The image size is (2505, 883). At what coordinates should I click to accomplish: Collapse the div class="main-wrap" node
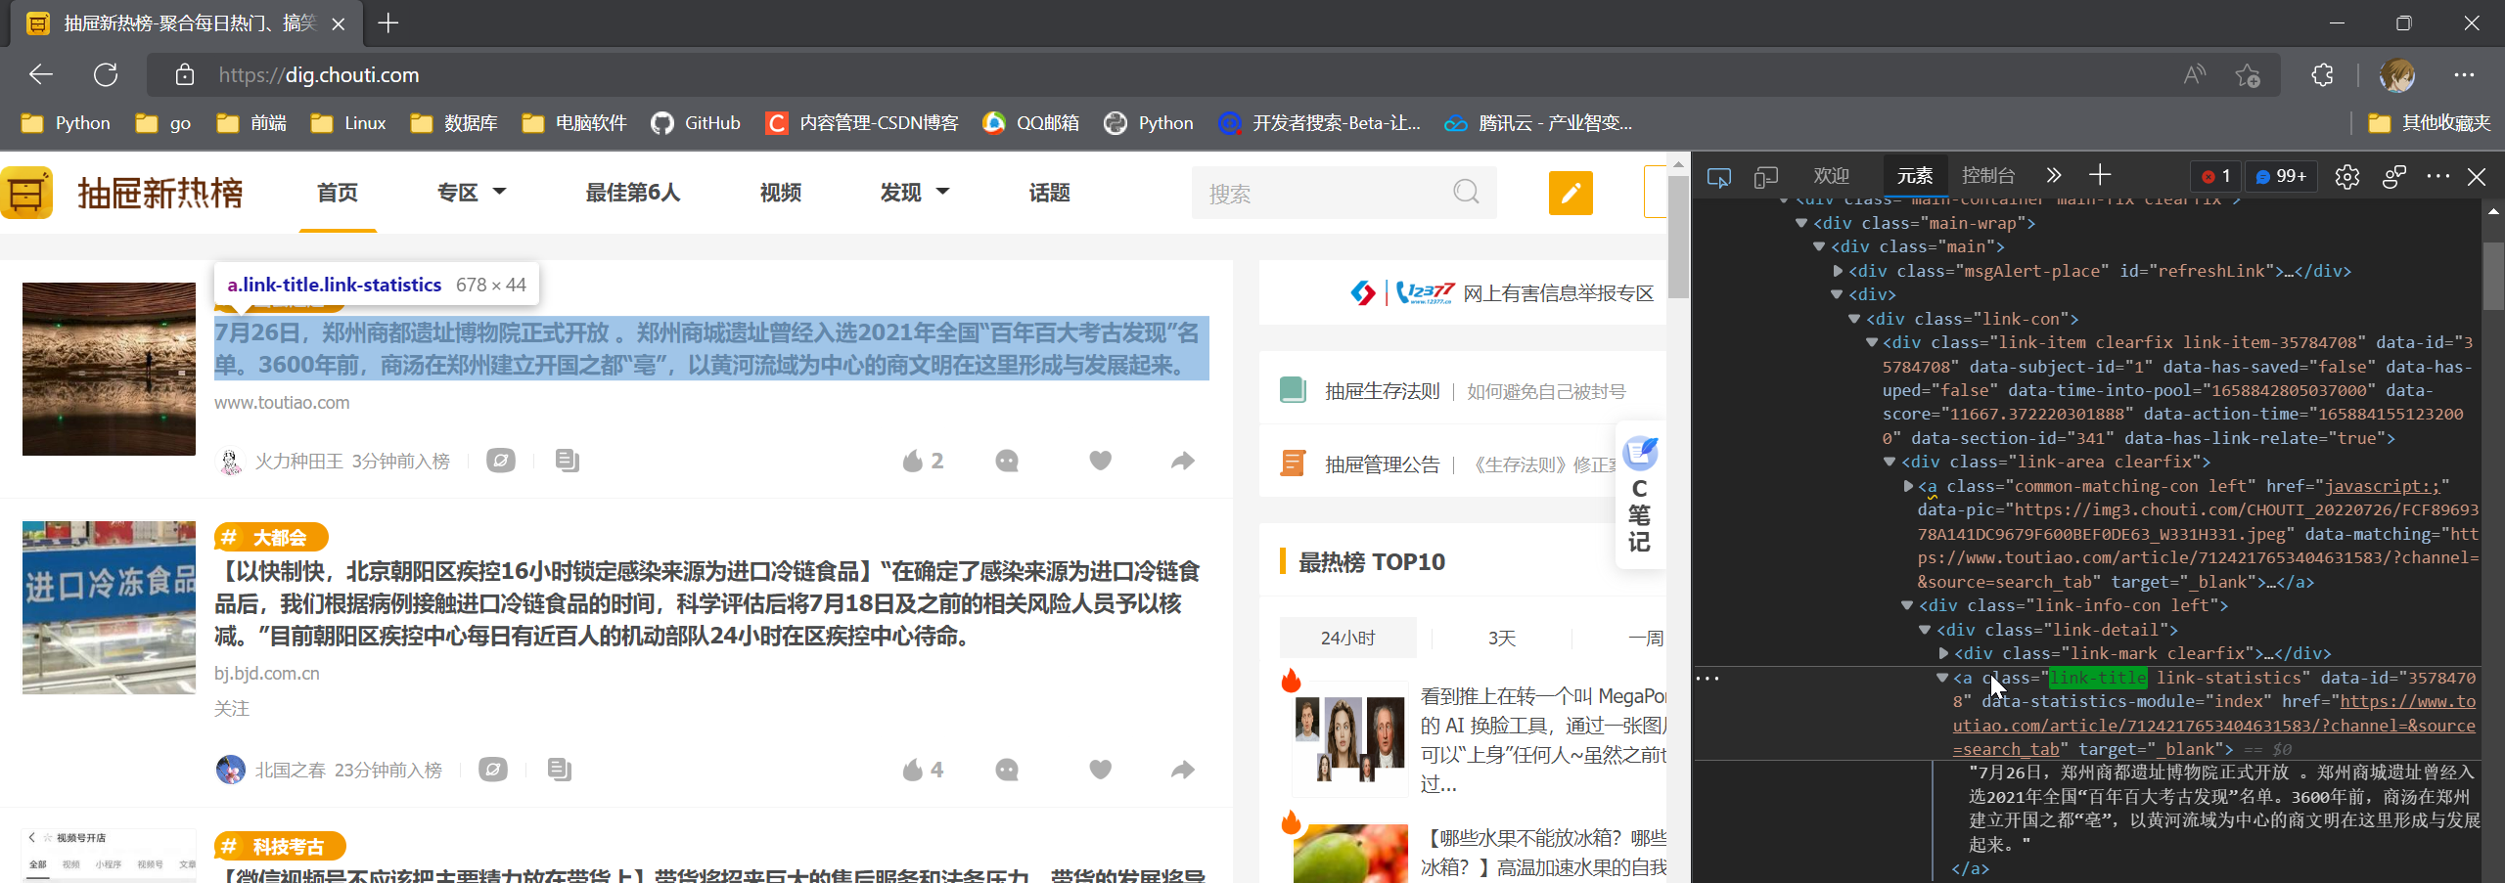(x=1801, y=223)
